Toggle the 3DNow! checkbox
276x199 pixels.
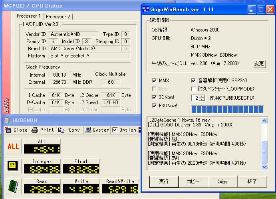click(x=154, y=97)
